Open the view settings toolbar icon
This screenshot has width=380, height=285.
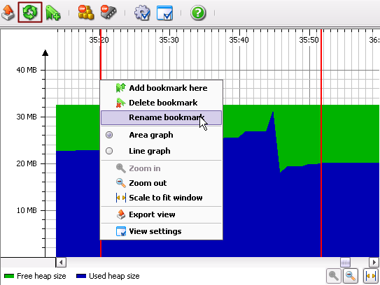[164, 13]
